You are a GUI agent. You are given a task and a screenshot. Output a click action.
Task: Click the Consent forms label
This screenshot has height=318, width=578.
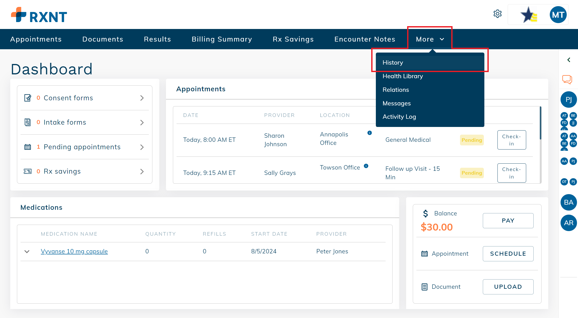coord(68,98)
